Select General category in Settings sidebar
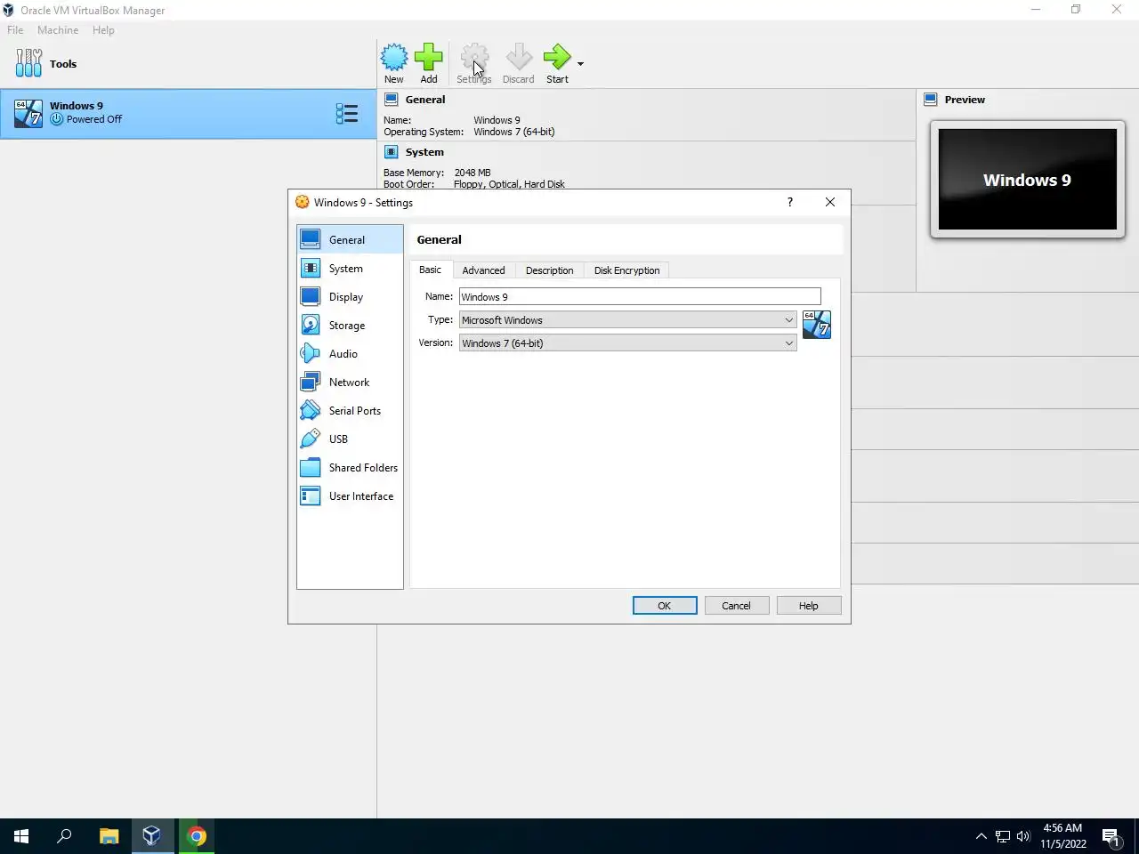 click(350, 239)
